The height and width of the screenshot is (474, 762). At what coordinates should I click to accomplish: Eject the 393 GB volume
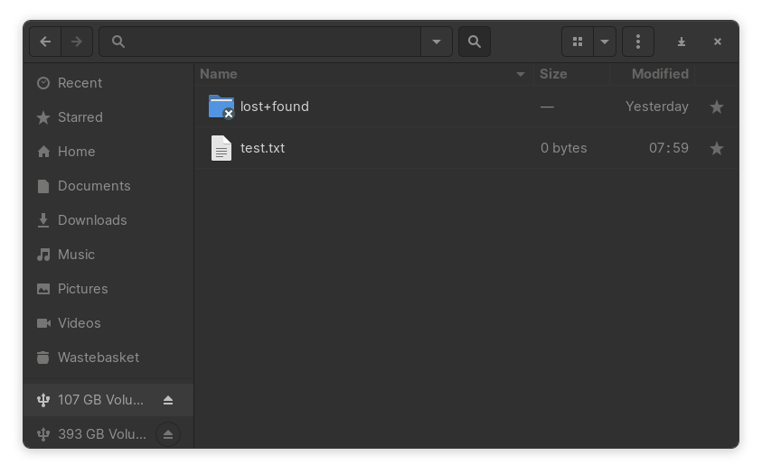pyautogui.click(x=168, y=434)
